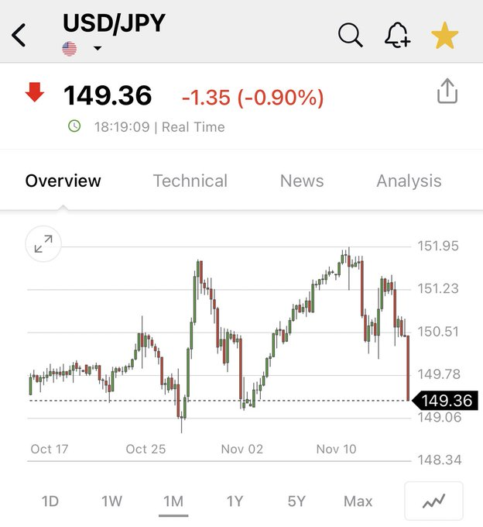Tap the green real-time clock icon

[74, 126]
